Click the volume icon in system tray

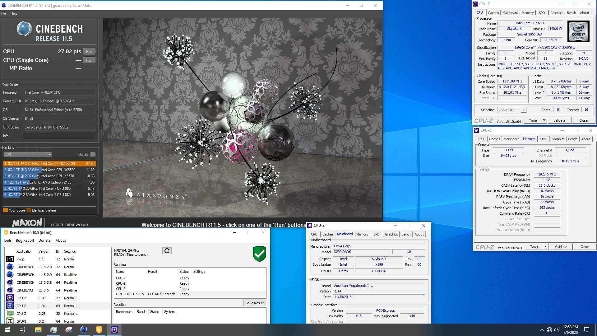pyautogui.click(x=557, y=330)
